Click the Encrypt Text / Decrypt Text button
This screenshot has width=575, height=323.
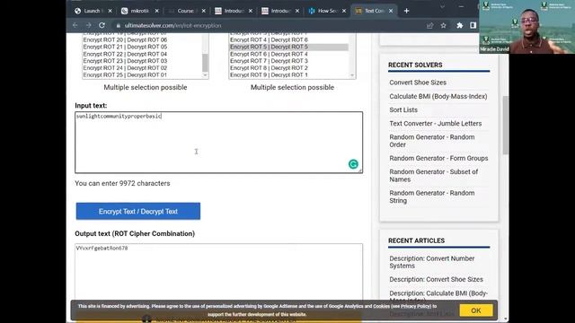click(138, 212)
